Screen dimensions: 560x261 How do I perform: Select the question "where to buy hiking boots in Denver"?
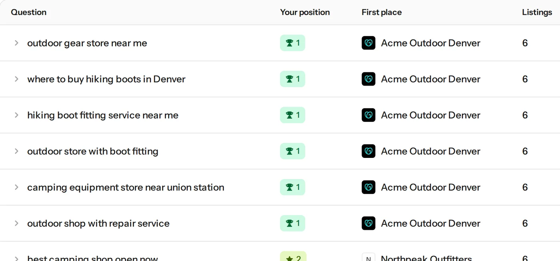click(x=106, y=79)
